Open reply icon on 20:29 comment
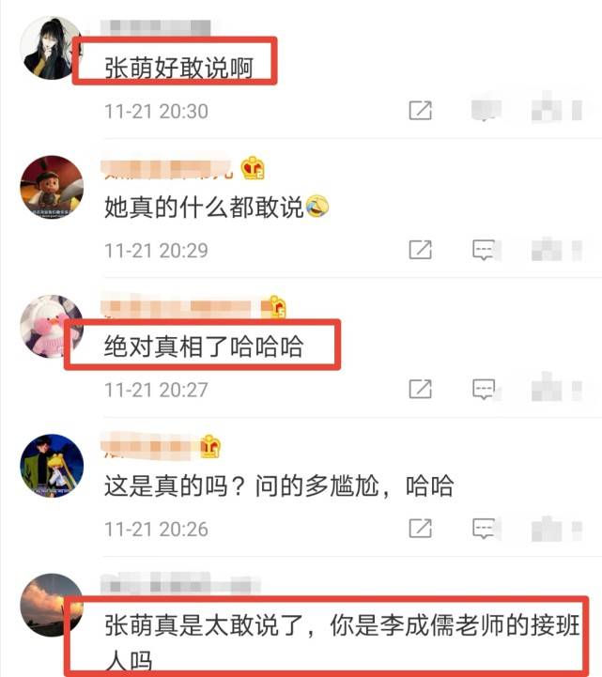The width and height of the screenshot is (602, 677). [x=484, y=250]
